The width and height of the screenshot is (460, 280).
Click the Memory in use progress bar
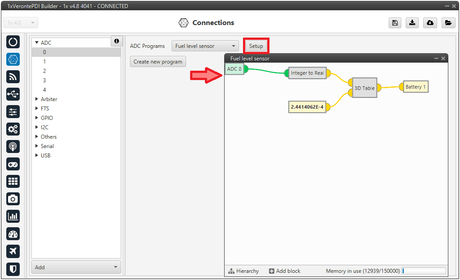pos(424,271)
